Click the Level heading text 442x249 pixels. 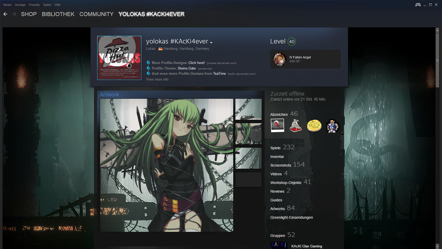click(x=278, y=41)
